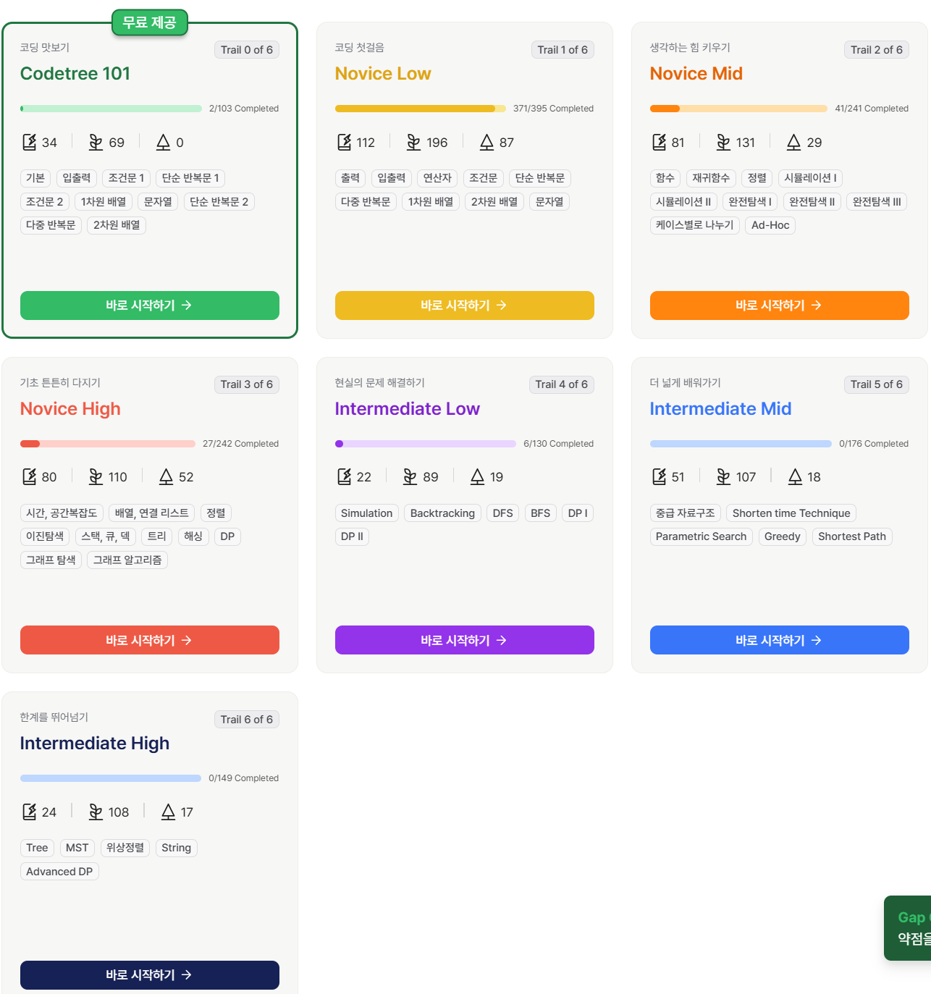Click the Intermediate Low progress bar
Screen dimensions: 931x994
[x=426, y=444]
